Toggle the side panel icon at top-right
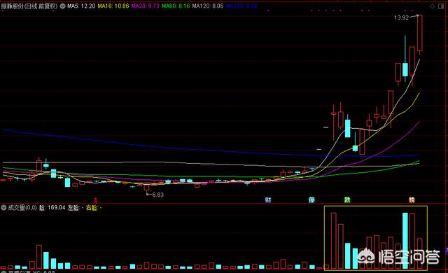448x273 pixels. [x=441, y=6]
